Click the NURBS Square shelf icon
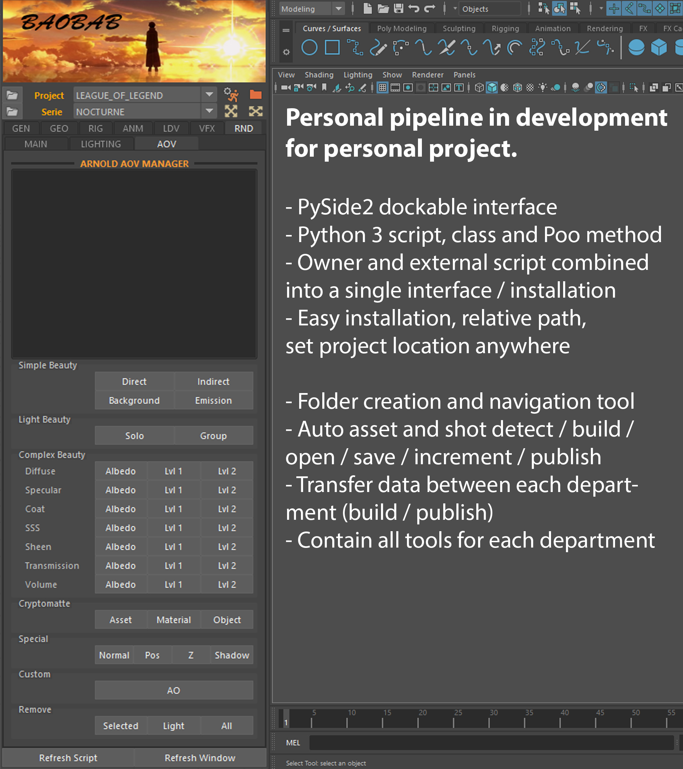Viewport: 683px width, 769px height. 332,48
